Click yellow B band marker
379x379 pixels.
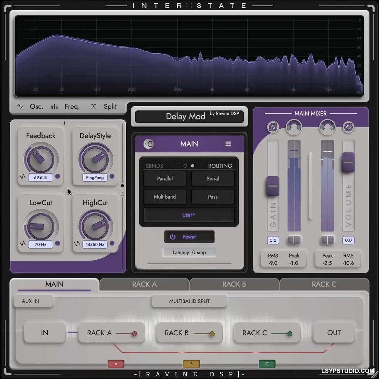point(191,364)
